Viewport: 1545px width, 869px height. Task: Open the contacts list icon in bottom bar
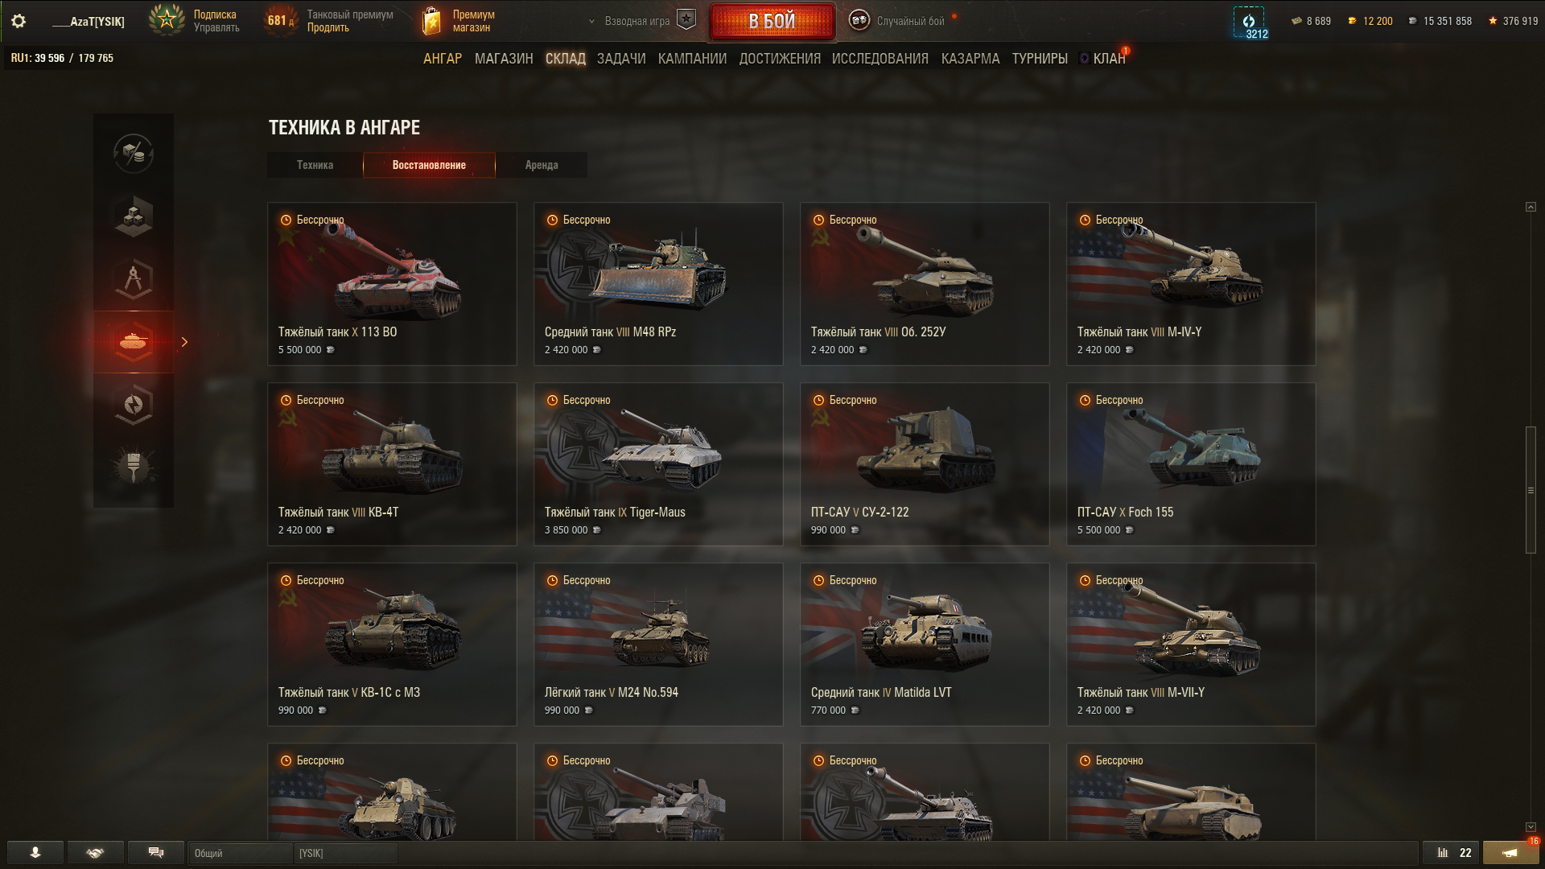(35, 852)
